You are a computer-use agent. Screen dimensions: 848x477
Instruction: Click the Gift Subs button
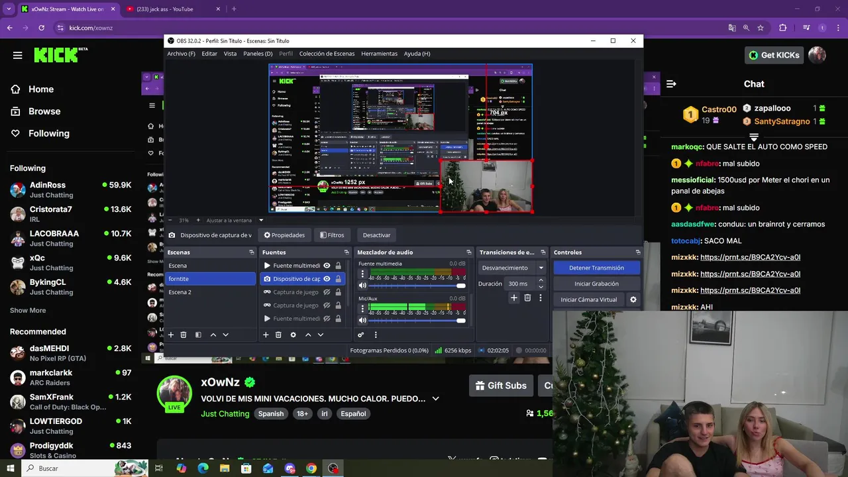pyautogui.click(x=501, y=386)
